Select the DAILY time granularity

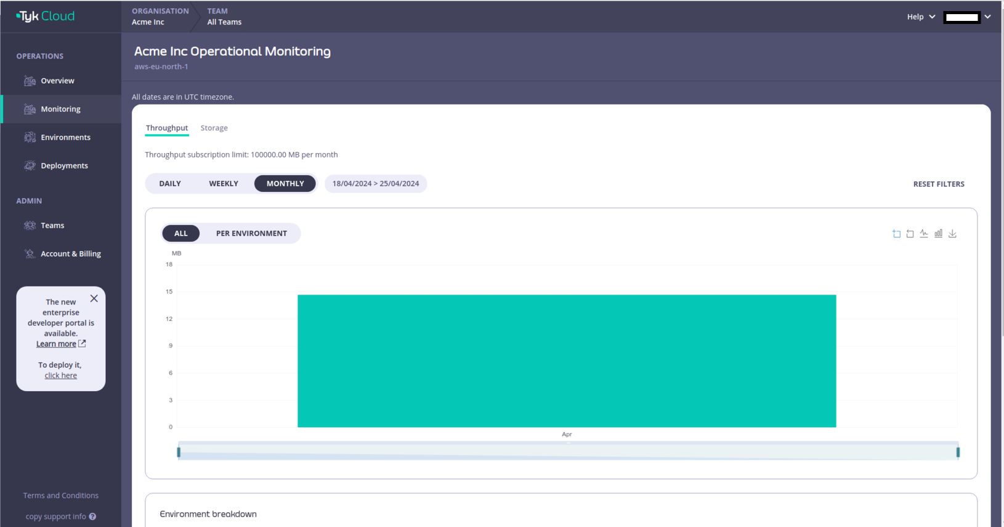point(170,184)
